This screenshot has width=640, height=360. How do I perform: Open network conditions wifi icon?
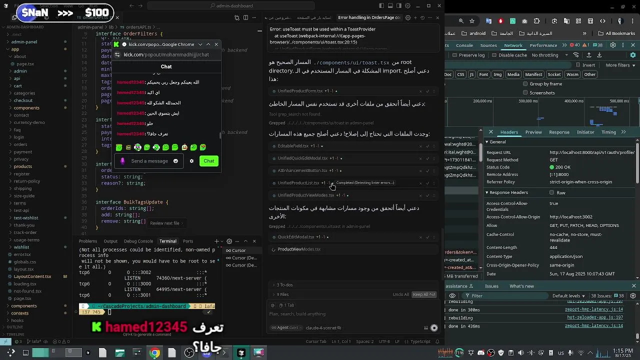[x=575, y=55]
